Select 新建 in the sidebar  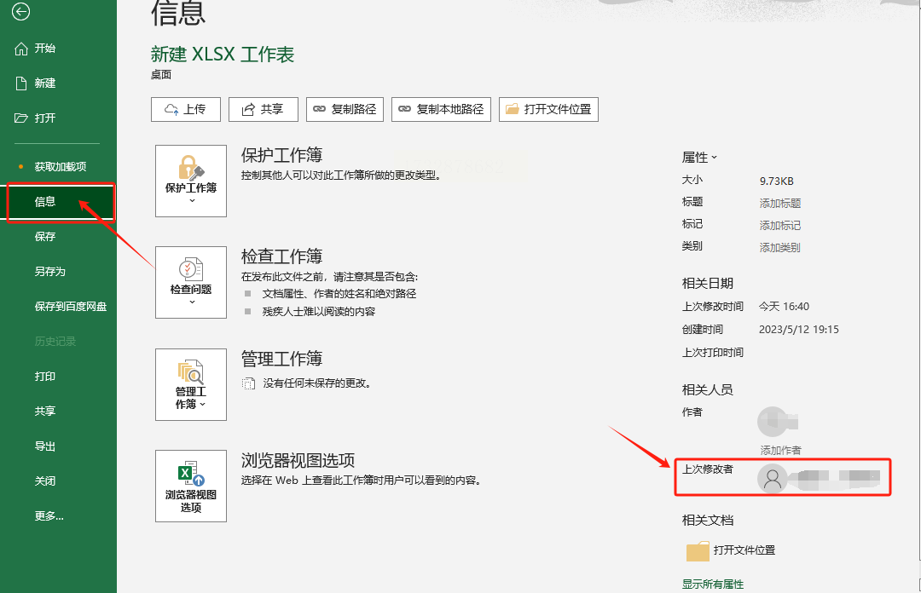pos(44,83)
